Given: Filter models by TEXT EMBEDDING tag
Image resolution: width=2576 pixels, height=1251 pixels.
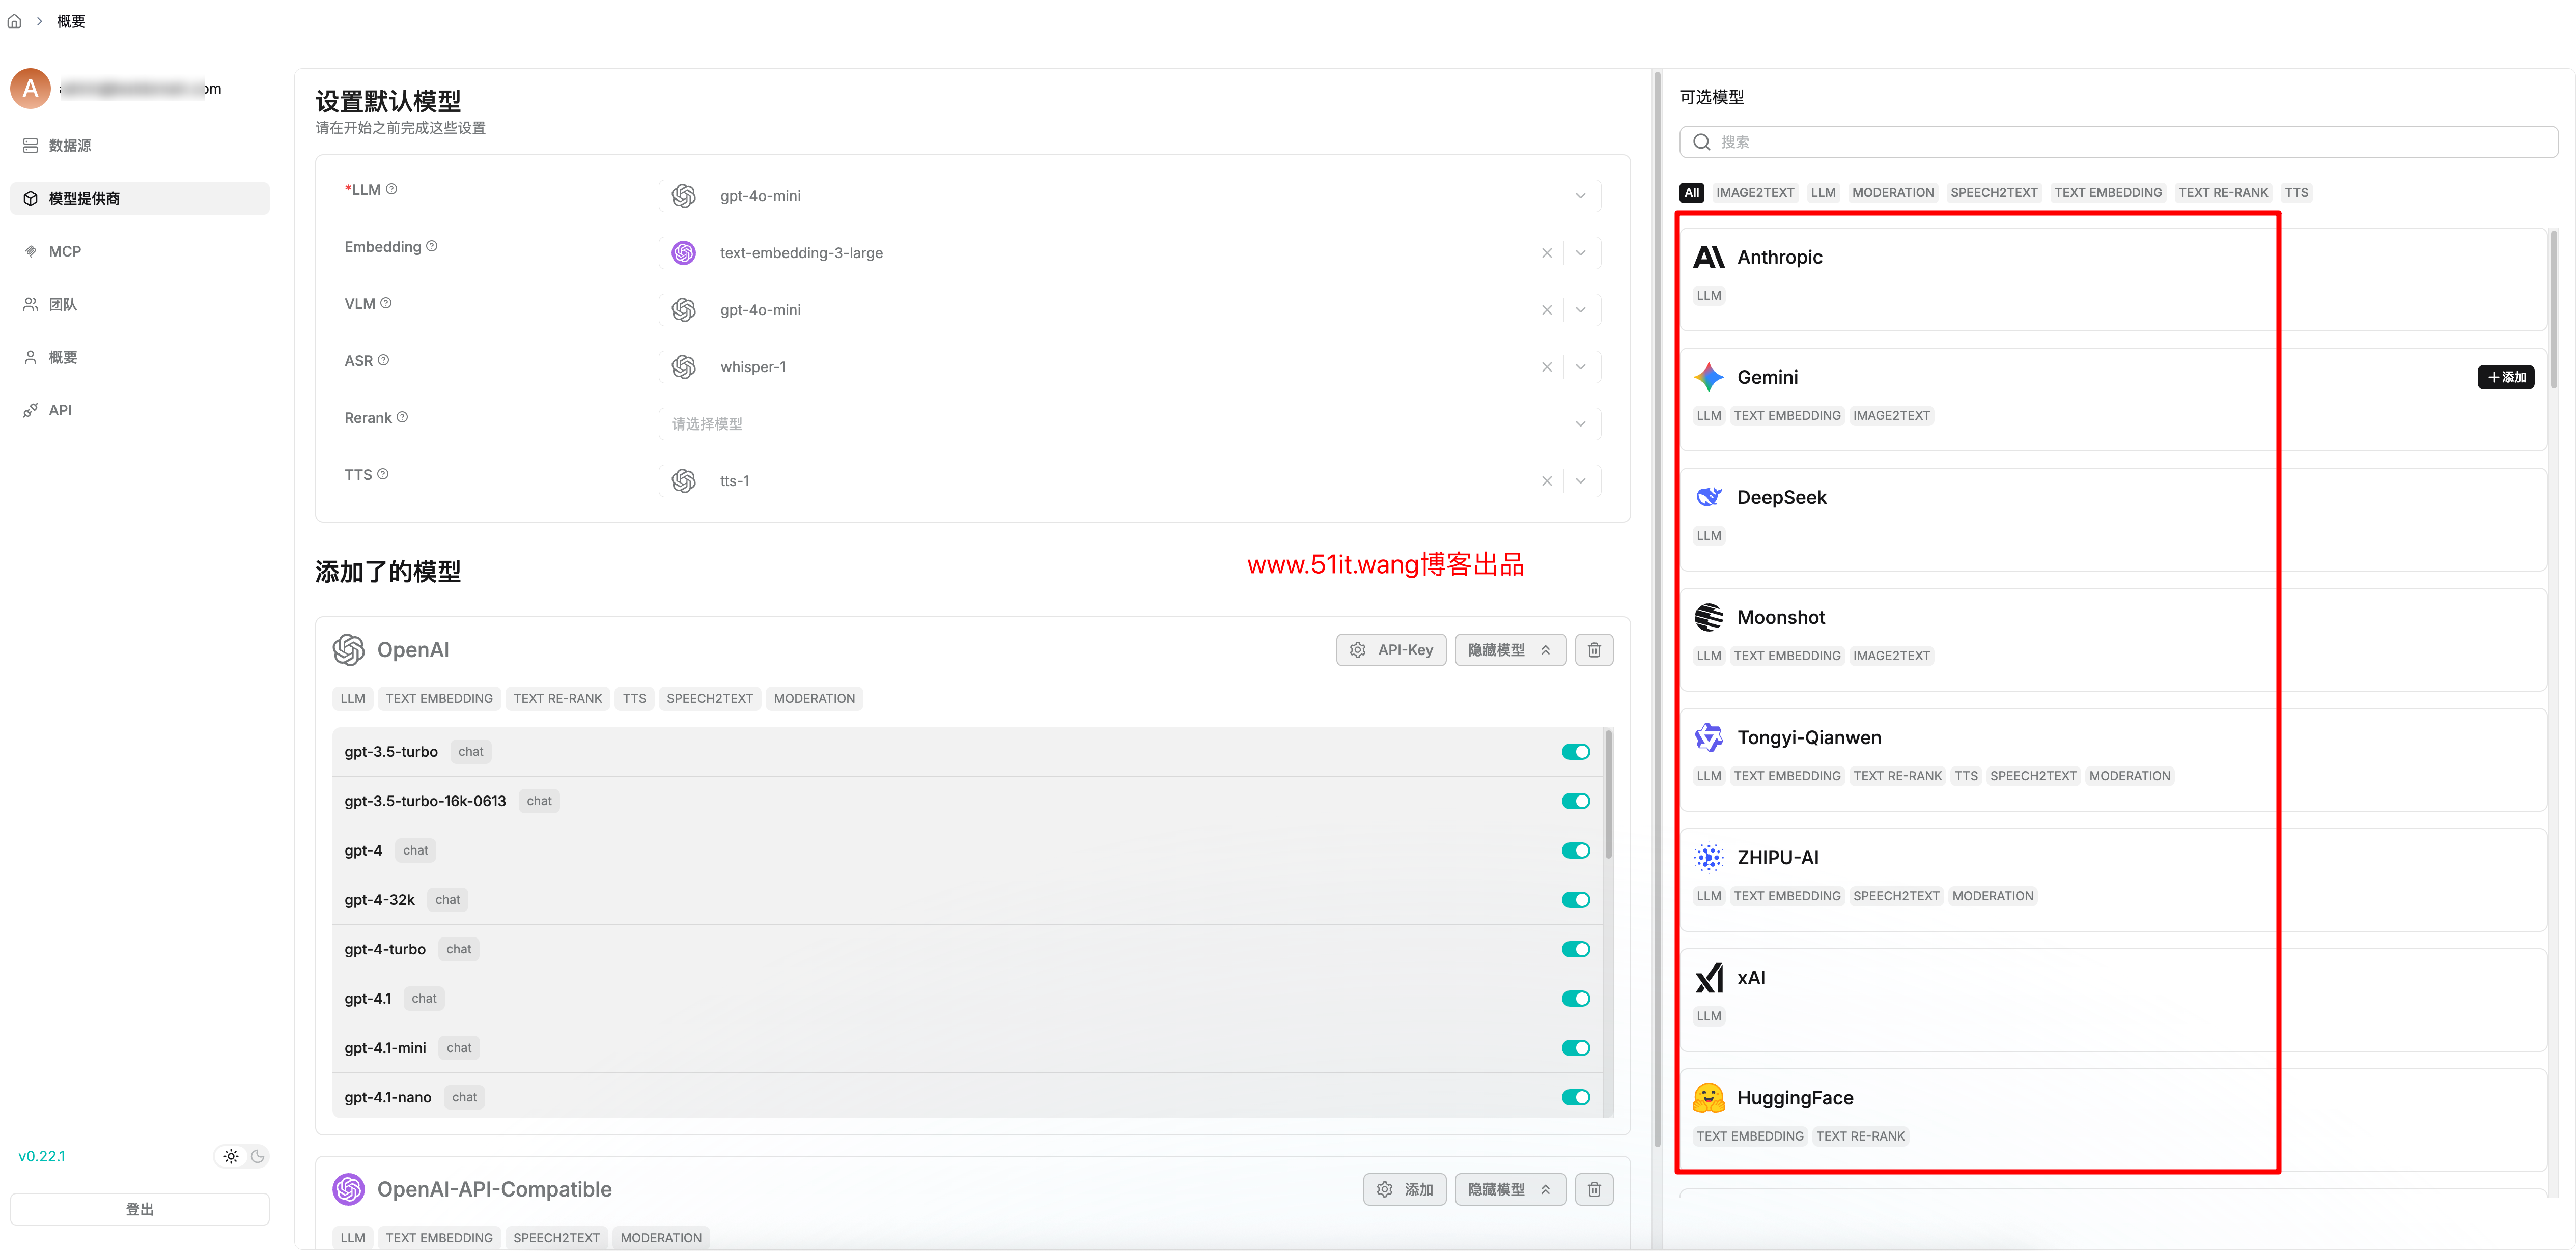Looking at the screenshot, I should 2108,192.
